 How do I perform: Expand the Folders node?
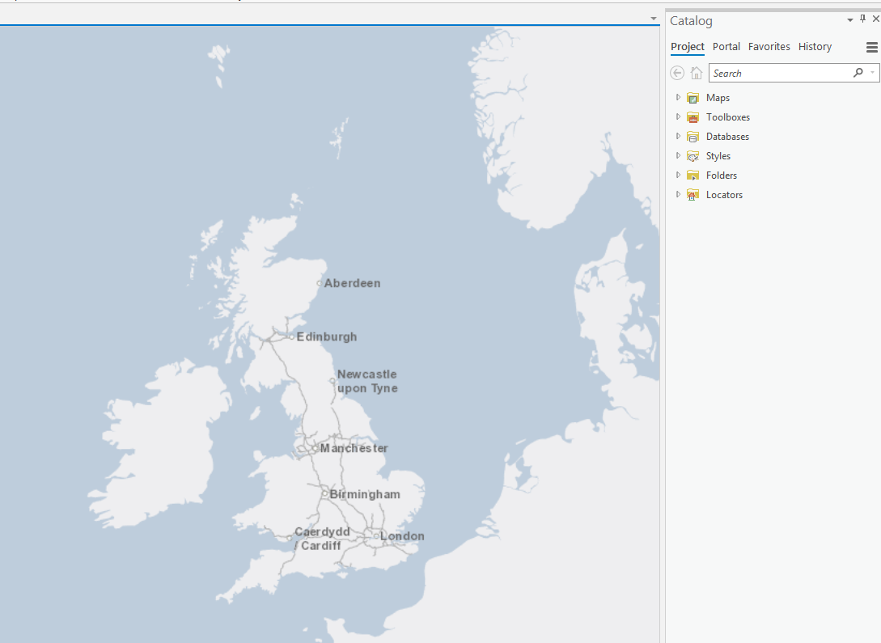coord(678,175)
